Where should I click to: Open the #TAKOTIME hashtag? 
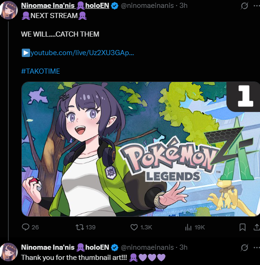point(41,71)
